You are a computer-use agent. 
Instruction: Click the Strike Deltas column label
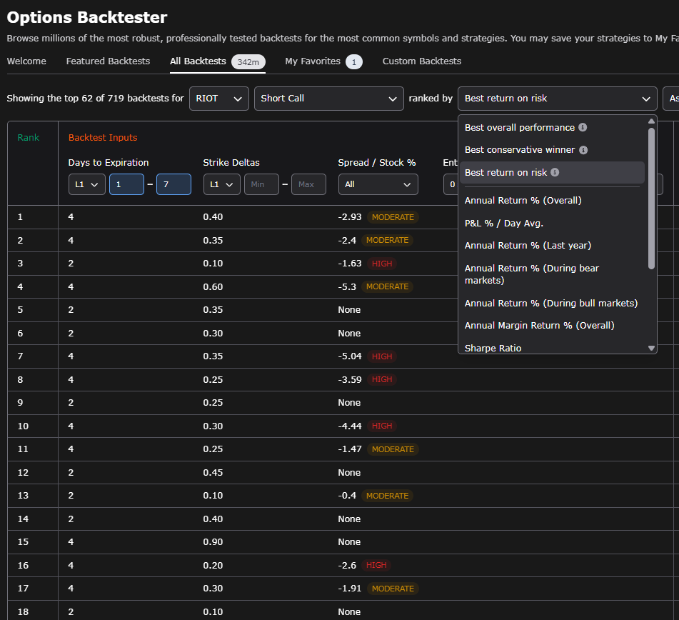231,162
